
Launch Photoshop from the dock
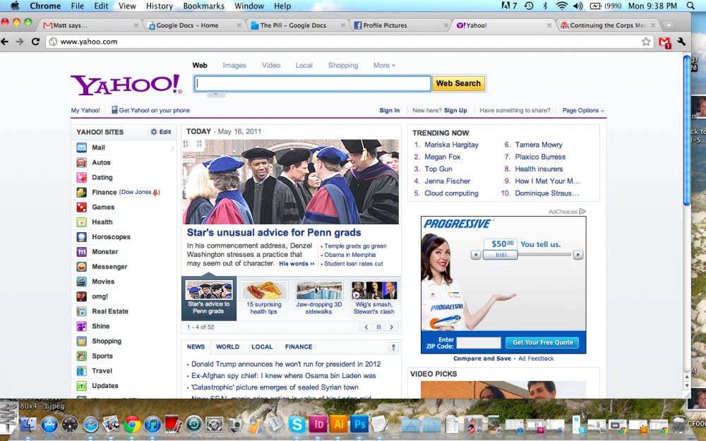pyautogui.click(x=359, y=424)
